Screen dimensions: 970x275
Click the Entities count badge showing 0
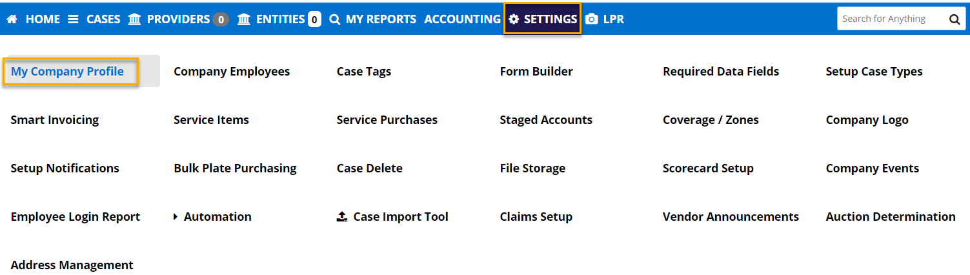pos(314,19)
